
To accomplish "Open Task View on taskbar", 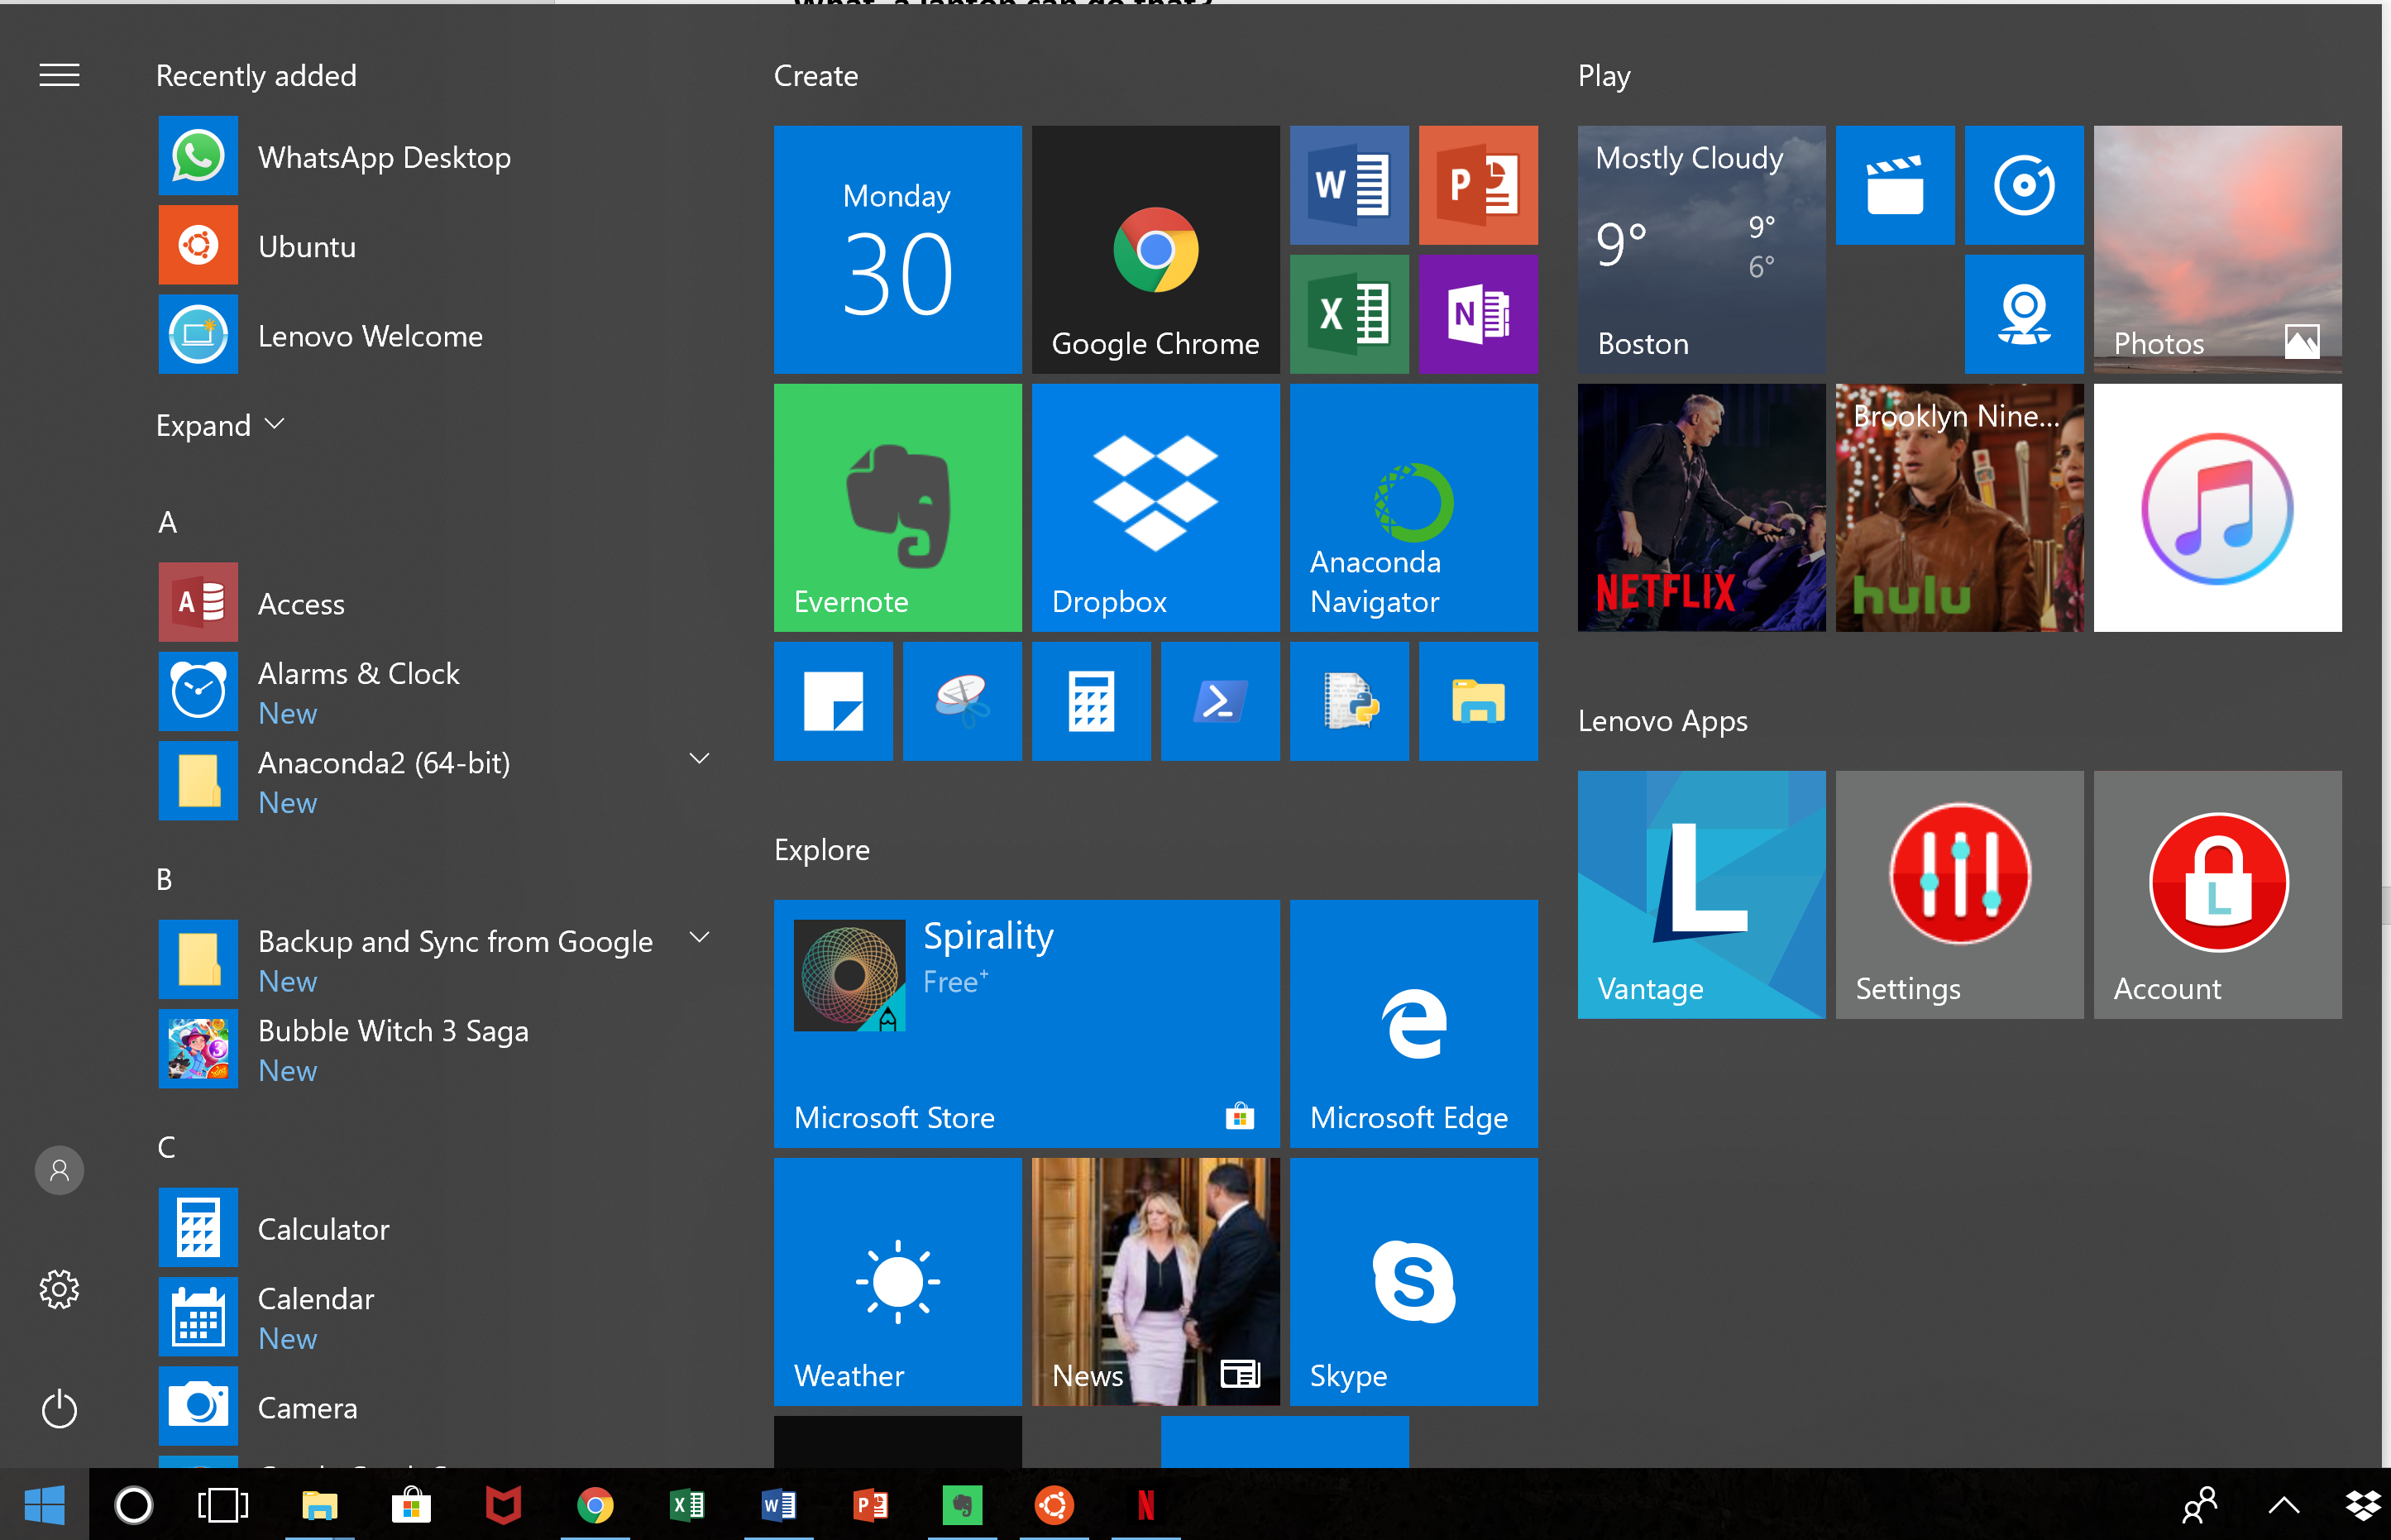I will pos(222,1504).
